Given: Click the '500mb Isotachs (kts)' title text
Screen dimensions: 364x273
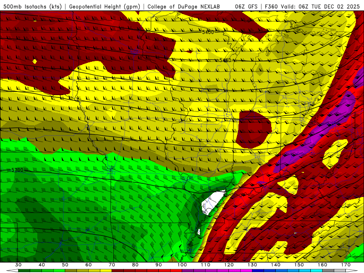Looking at the screenshot, I should pyautogui.click(x=32, y=7).
